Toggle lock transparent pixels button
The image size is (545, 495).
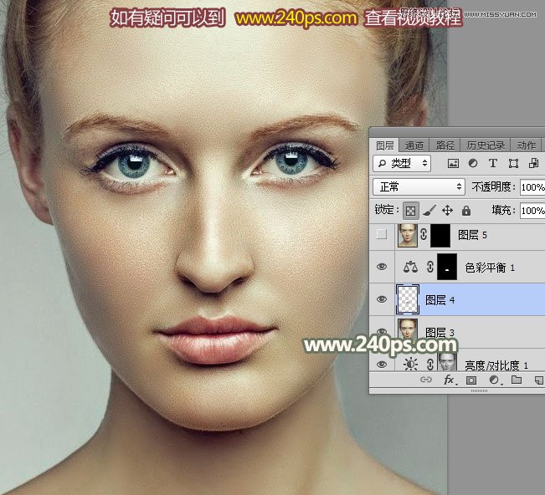[x=410, y=211]
